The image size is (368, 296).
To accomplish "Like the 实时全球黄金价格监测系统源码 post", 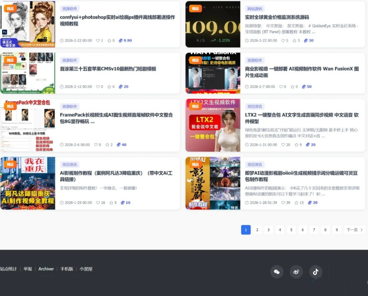I will (283, 40).
